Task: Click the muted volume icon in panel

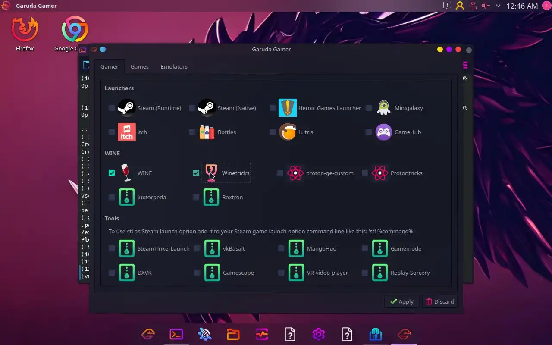Action: click(x=486, y=6)
